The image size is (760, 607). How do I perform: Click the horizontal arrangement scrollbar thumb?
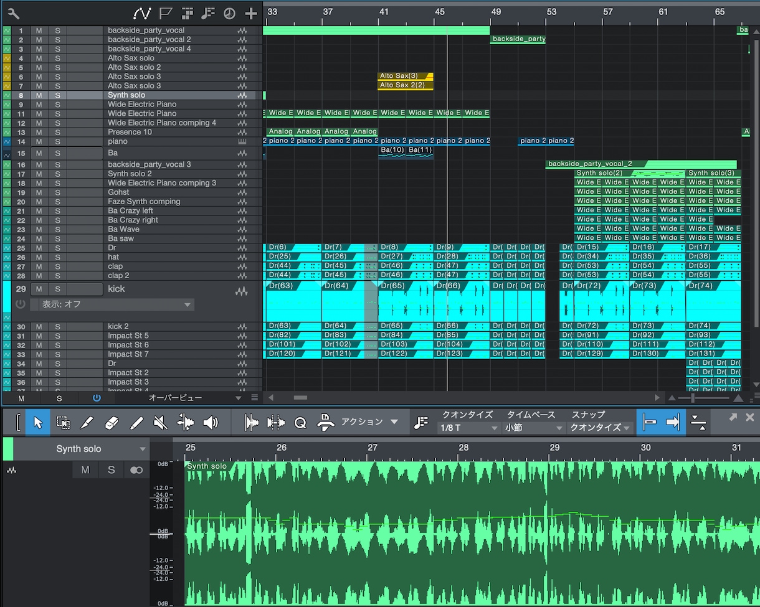(x=300, y=398)
